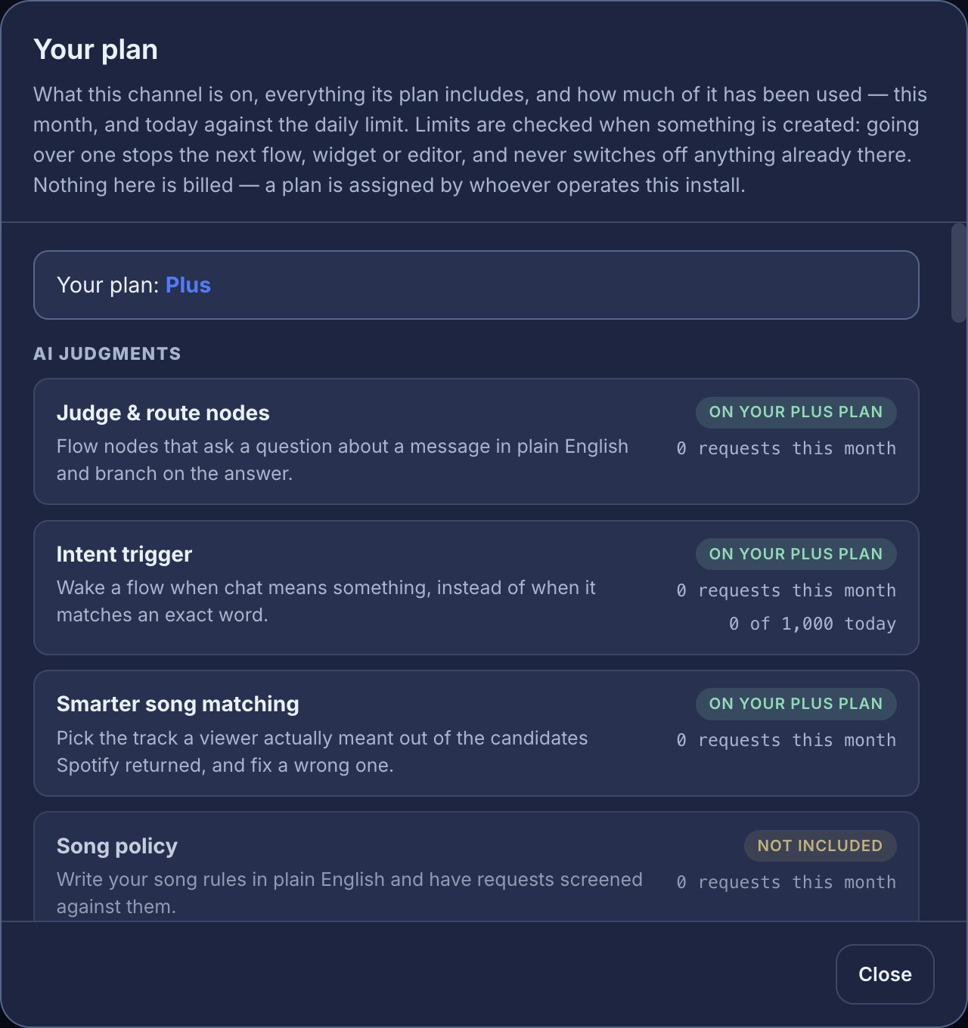968x1028 pixels.
Task: Click the AI Judgments section header
Action: pyautogui.click(x=107, y=354)
